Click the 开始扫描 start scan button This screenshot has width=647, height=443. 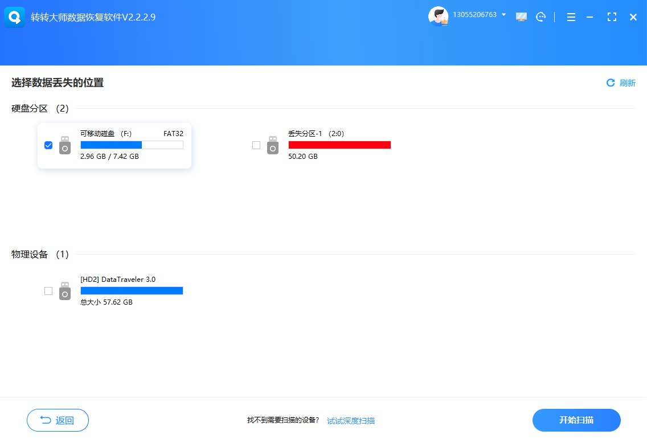(x=576, y=420)
